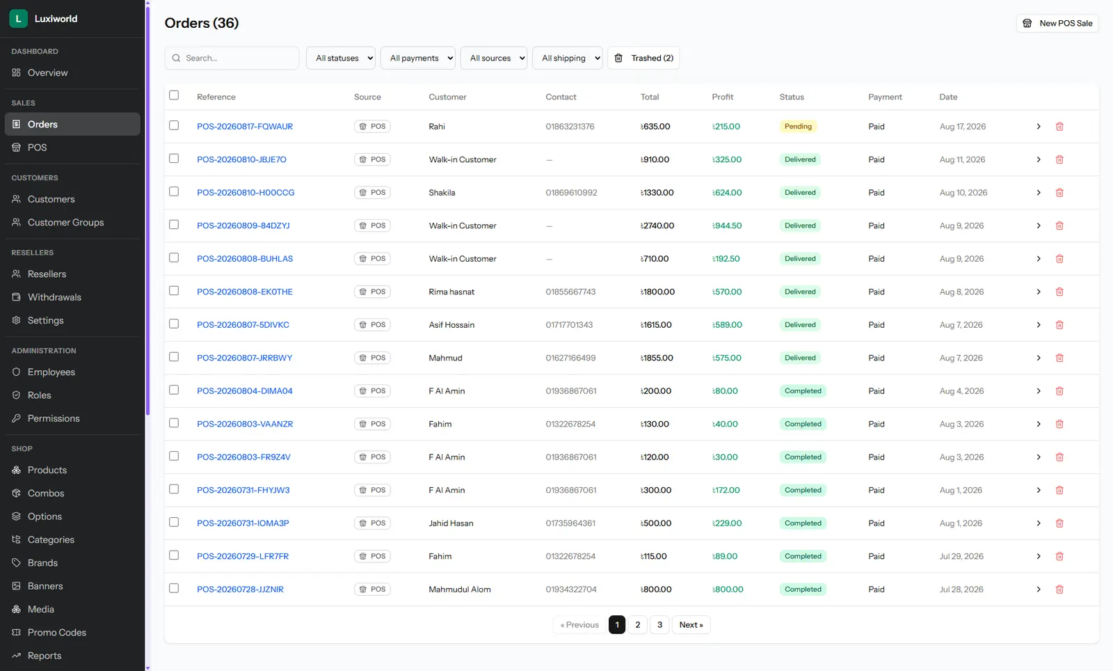Open Withdrawals in sidebar
The height and width of the screenshot is (671, 1113).
72,297
